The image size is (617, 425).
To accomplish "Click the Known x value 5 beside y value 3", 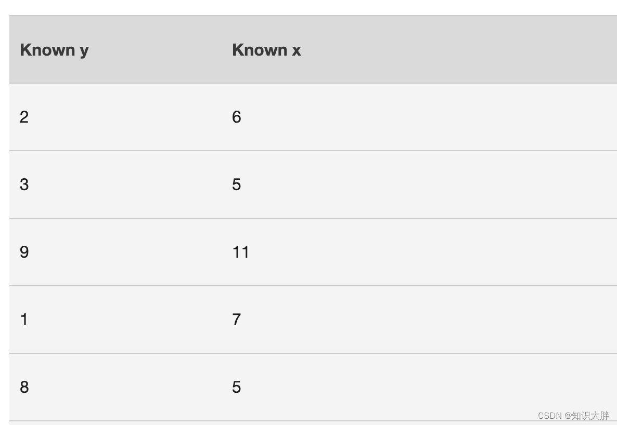I will 237,185.
